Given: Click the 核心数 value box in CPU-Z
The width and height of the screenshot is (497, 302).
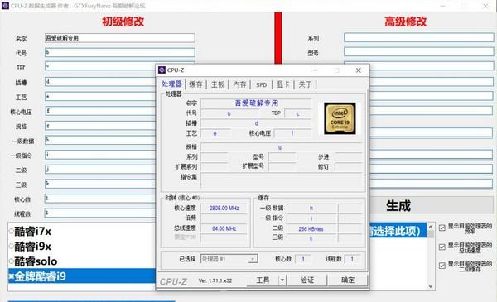Looking at the screenshot, I should click(x=303, y=259).
